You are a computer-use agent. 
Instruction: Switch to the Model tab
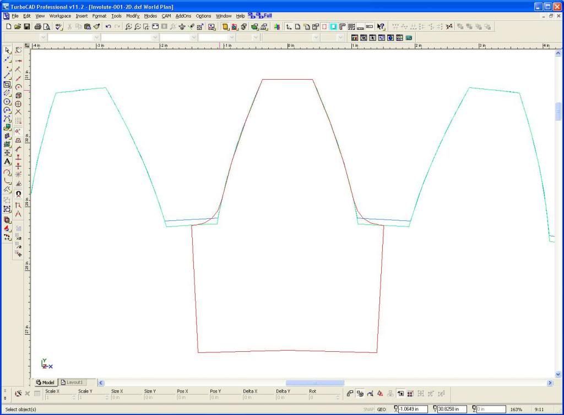(45, 383)
